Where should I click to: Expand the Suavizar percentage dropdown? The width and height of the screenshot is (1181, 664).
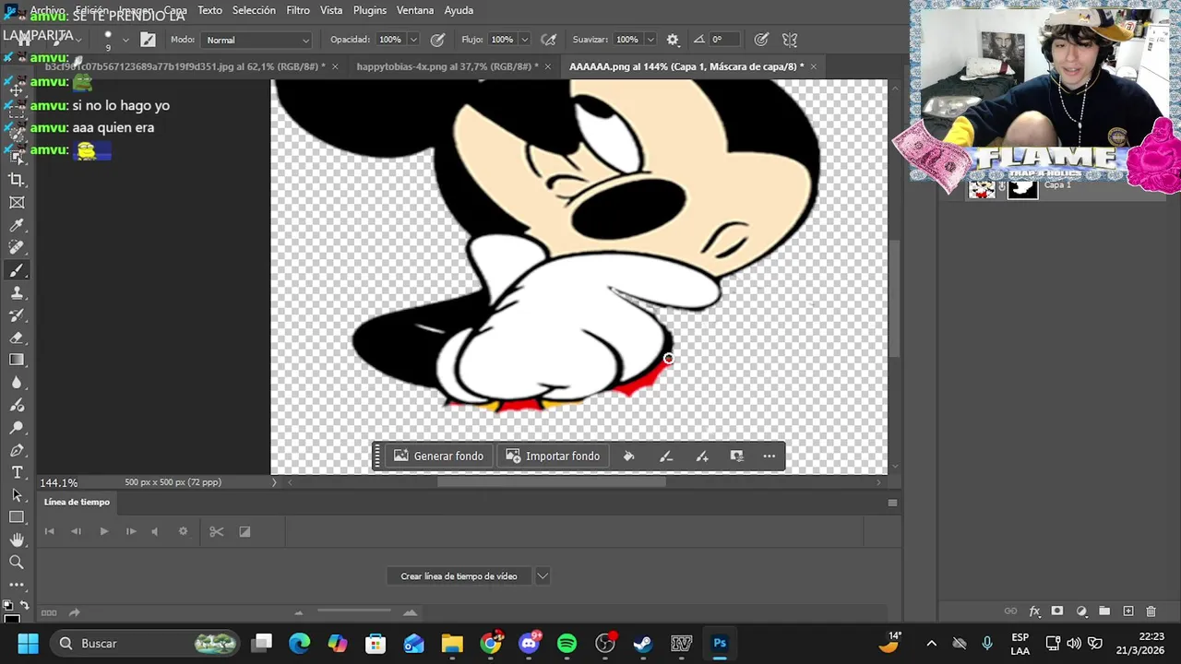pyautogui.click(x=650, y=40)
